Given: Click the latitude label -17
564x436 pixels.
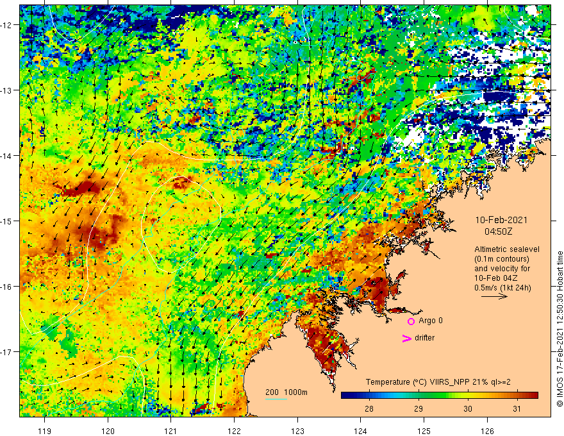Looking at the screenshot, I should [7, 352].
